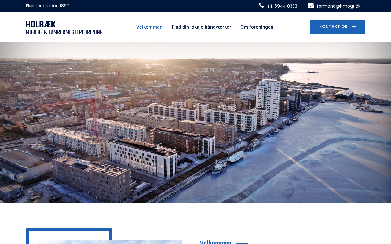Click the white sailing ship moored at quay
391x244 pixels.
click(x=235, y=156)
